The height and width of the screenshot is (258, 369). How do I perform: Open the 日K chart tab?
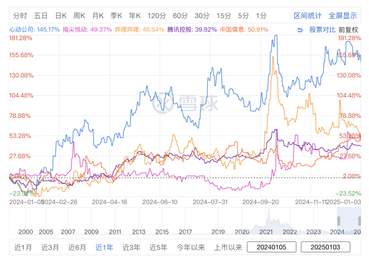point(61,16)
